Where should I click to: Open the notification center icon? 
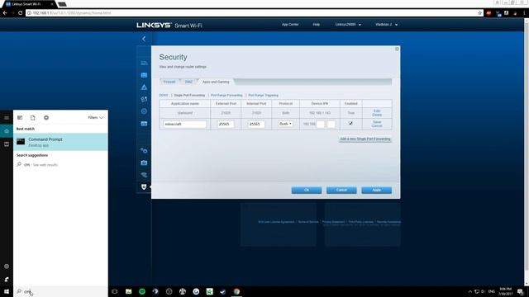coord(521,291)
